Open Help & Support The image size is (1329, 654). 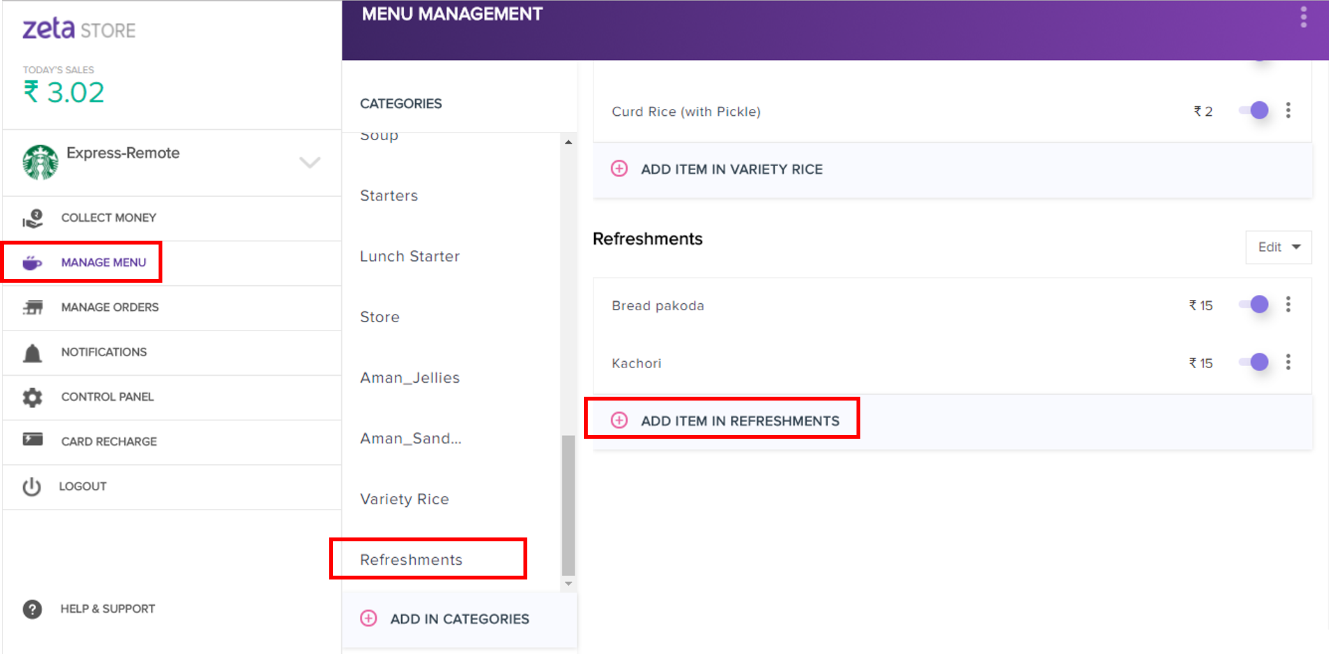pyautogui.click(x=89, y=609)
